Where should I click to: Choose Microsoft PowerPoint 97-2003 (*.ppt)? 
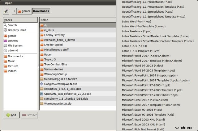point(146,85)
